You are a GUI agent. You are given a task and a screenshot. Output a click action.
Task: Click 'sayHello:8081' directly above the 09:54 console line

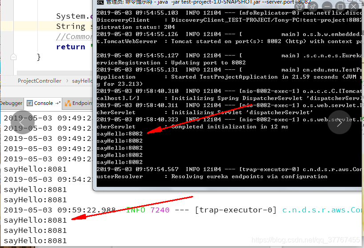(35, 169)
